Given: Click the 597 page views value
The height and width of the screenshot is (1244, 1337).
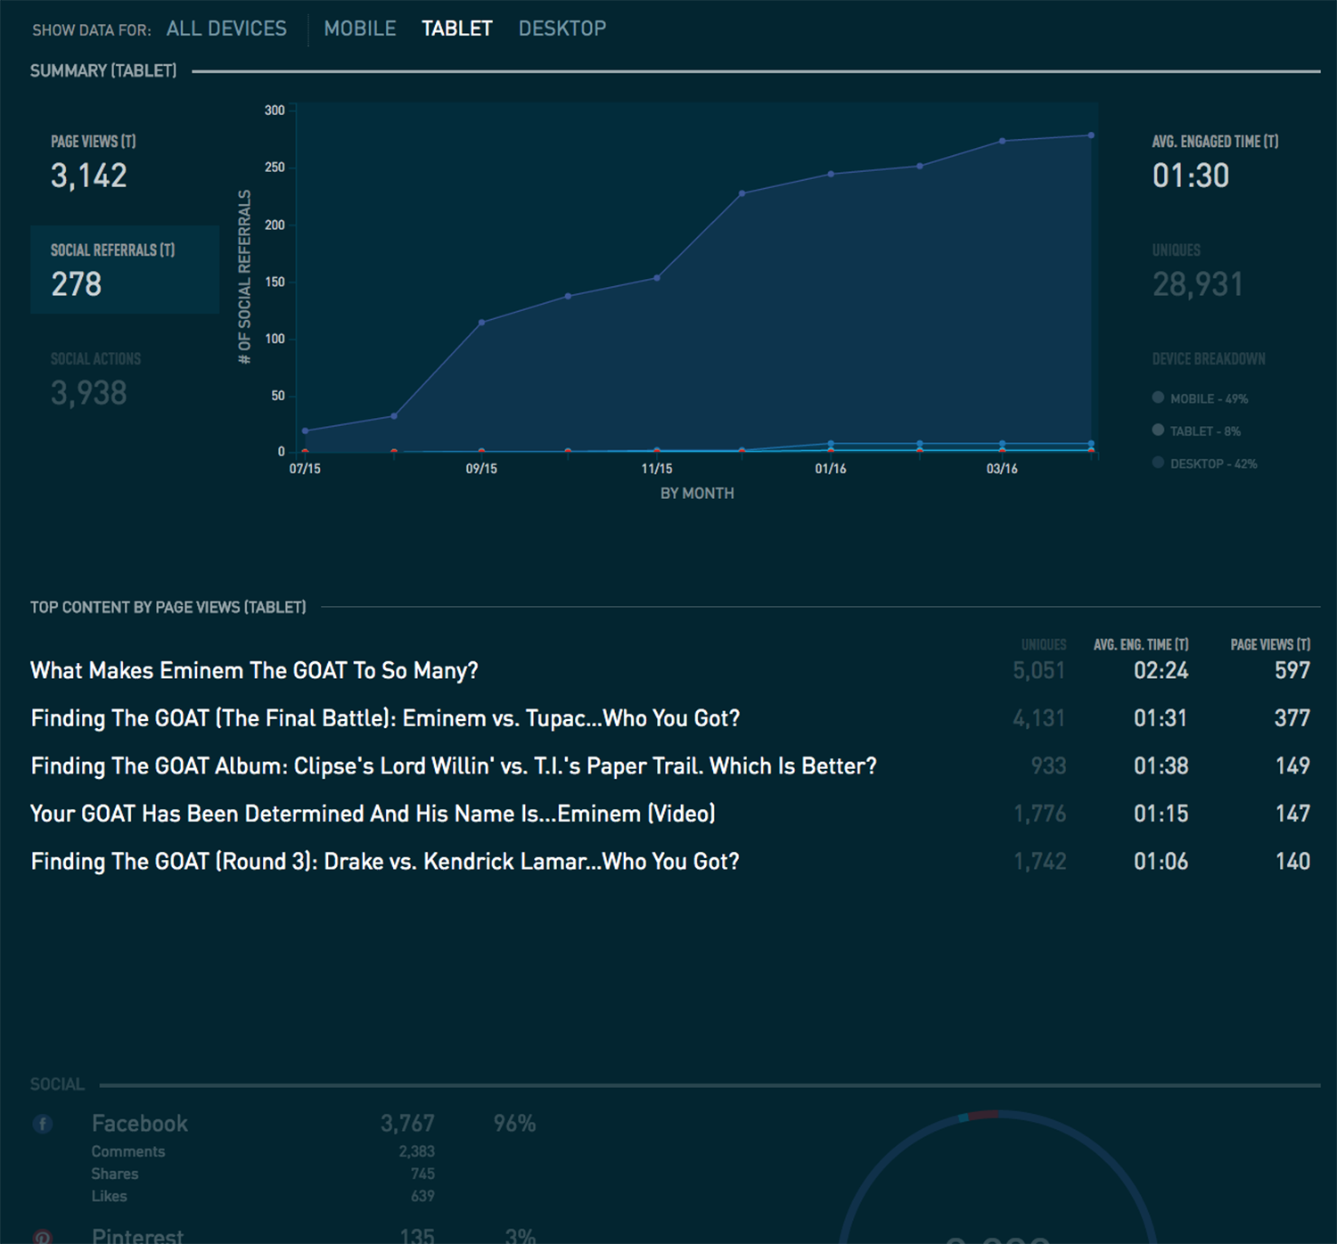Looking at the screenshot, I should tap(1292, 670).
